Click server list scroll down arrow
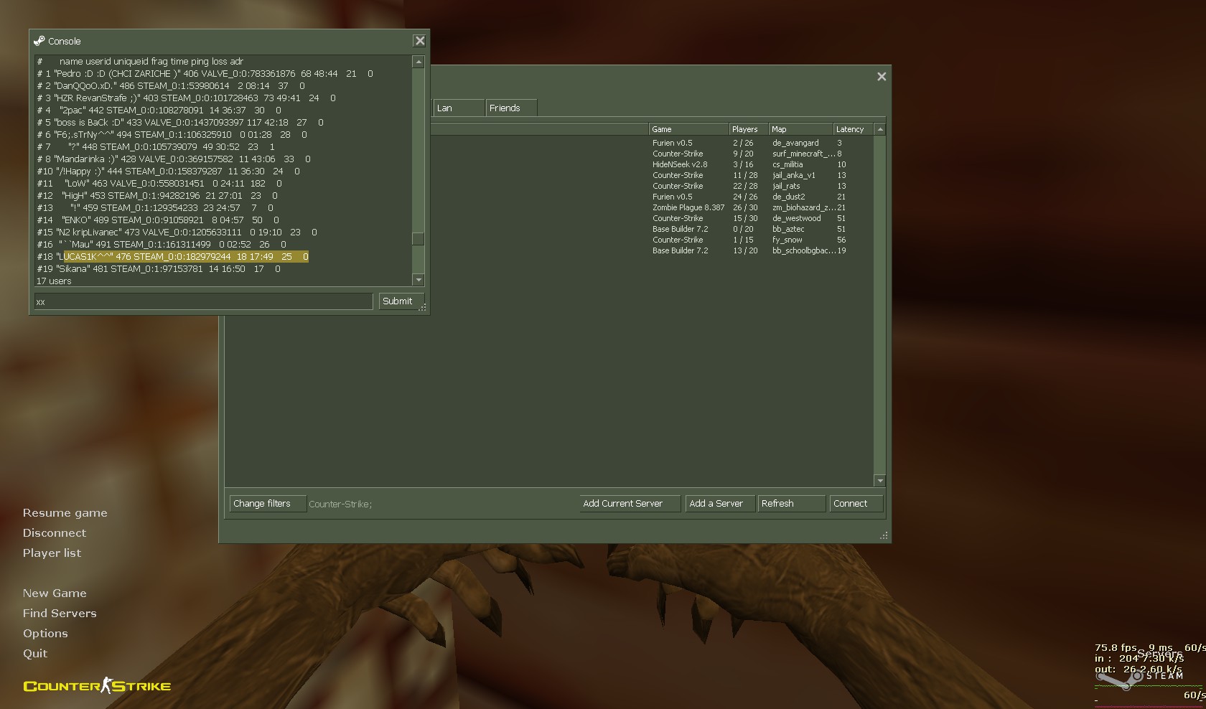The image size is (1206, 709). click(x=880, y=480)
